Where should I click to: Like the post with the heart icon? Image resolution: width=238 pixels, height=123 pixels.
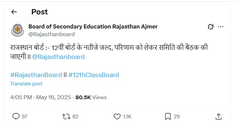[117, 117]
